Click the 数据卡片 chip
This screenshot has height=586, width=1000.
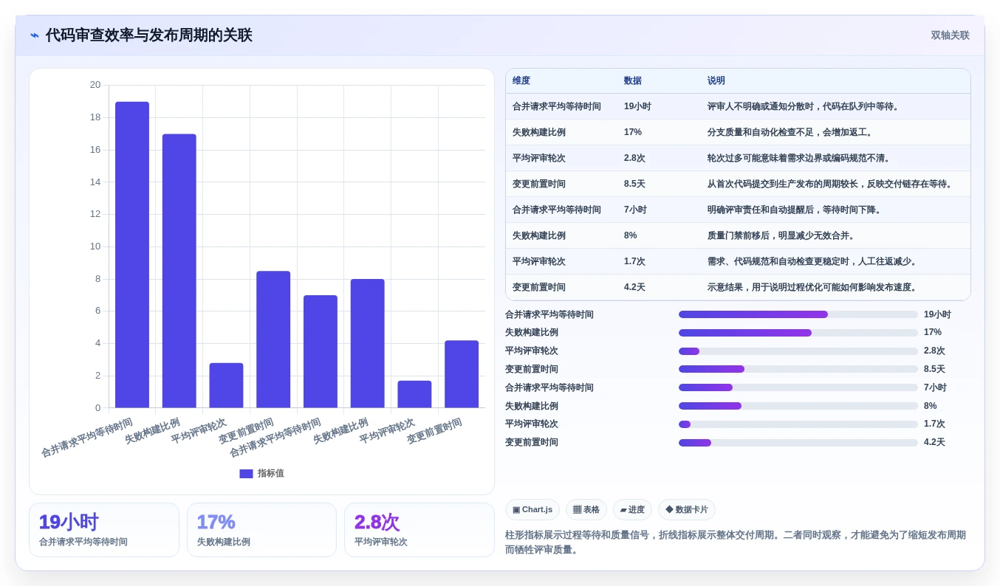click(687, 509)
